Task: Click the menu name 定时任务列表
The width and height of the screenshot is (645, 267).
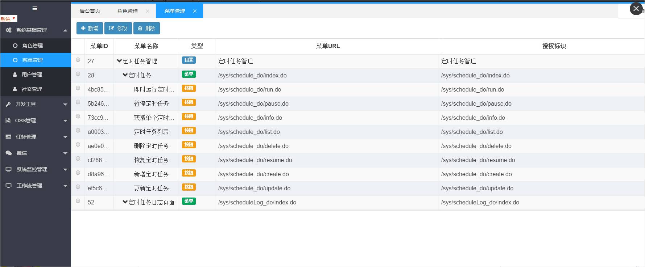Action: coord(151,132)
